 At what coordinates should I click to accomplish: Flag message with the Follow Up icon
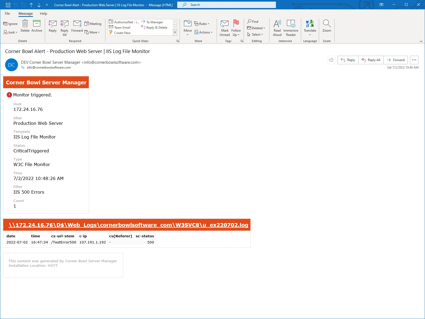coord(236,24)
